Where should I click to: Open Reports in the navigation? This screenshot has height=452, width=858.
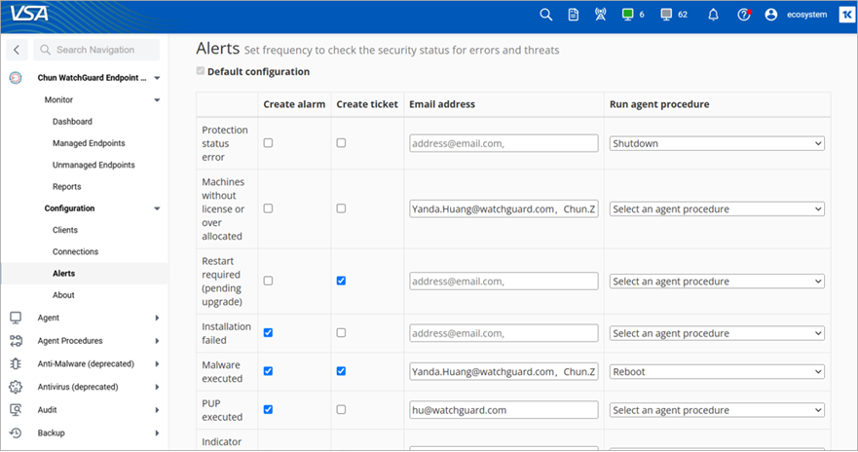pyautogui.click(x=67, y=187)
